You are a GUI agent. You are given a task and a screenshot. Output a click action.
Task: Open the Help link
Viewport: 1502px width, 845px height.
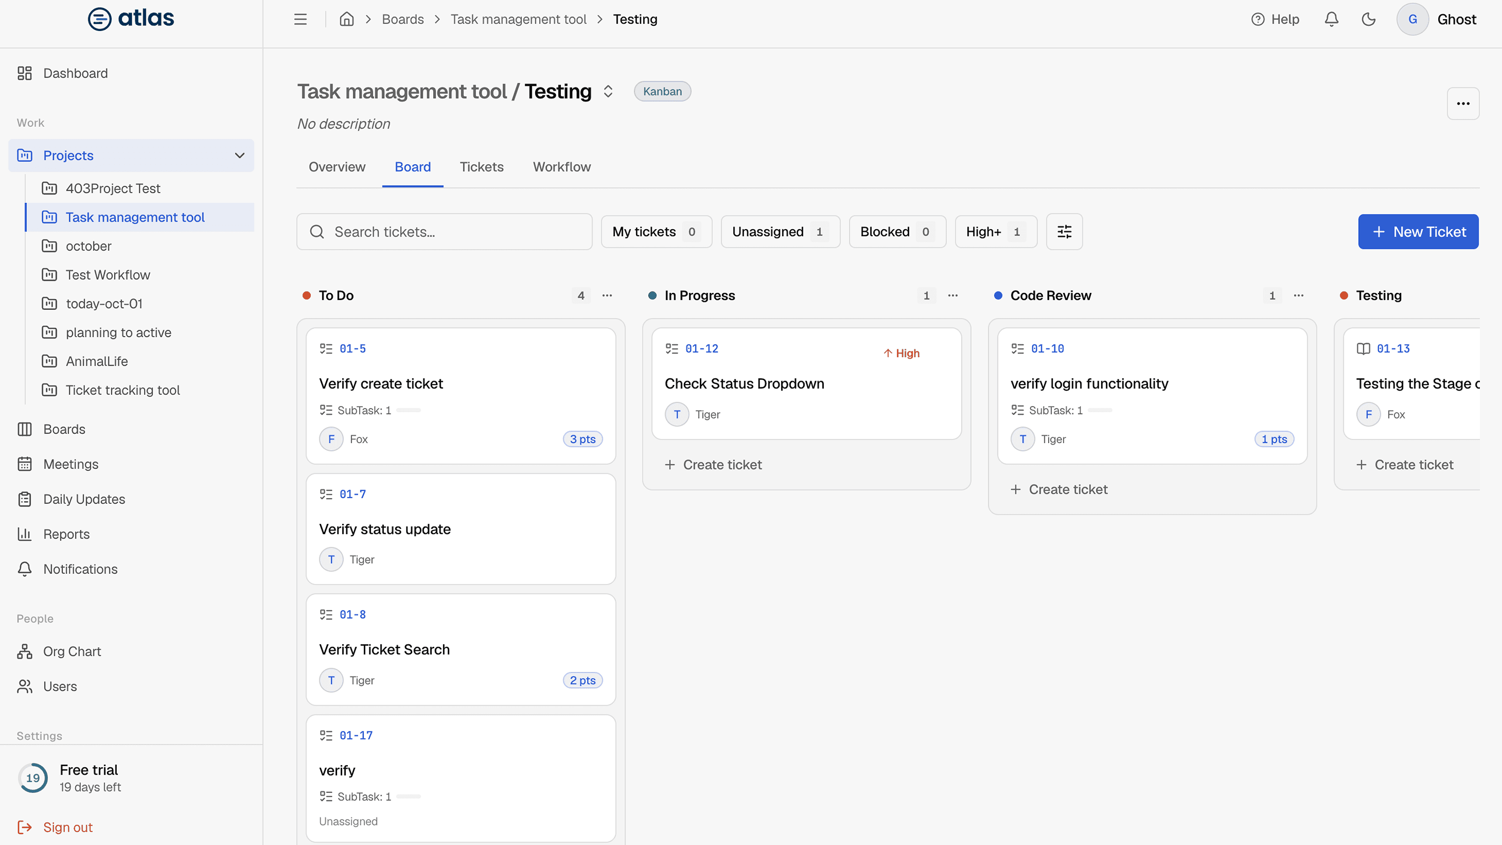1275,19
